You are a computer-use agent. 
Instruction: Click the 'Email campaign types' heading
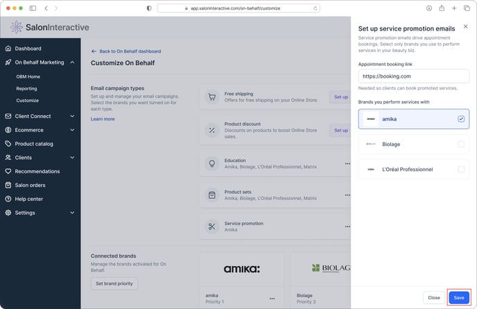point(117,88)
